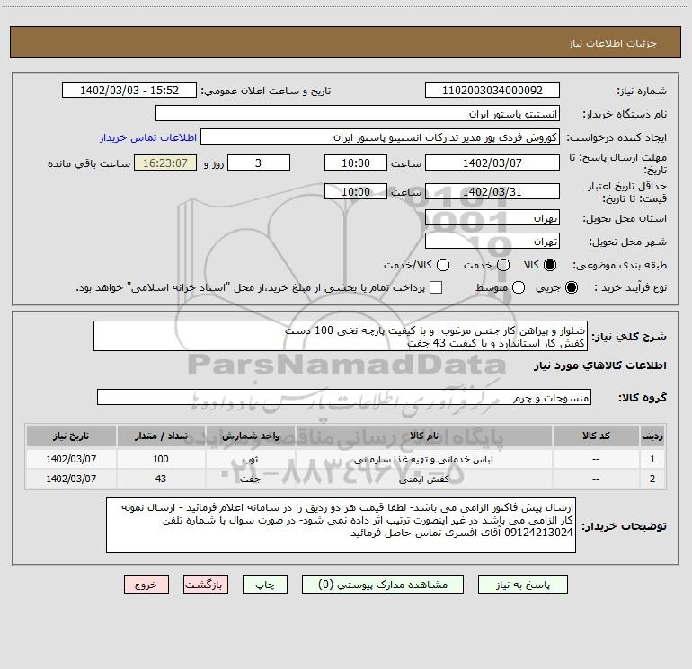Click the واحد شمارش column header

tap(250, 436)
